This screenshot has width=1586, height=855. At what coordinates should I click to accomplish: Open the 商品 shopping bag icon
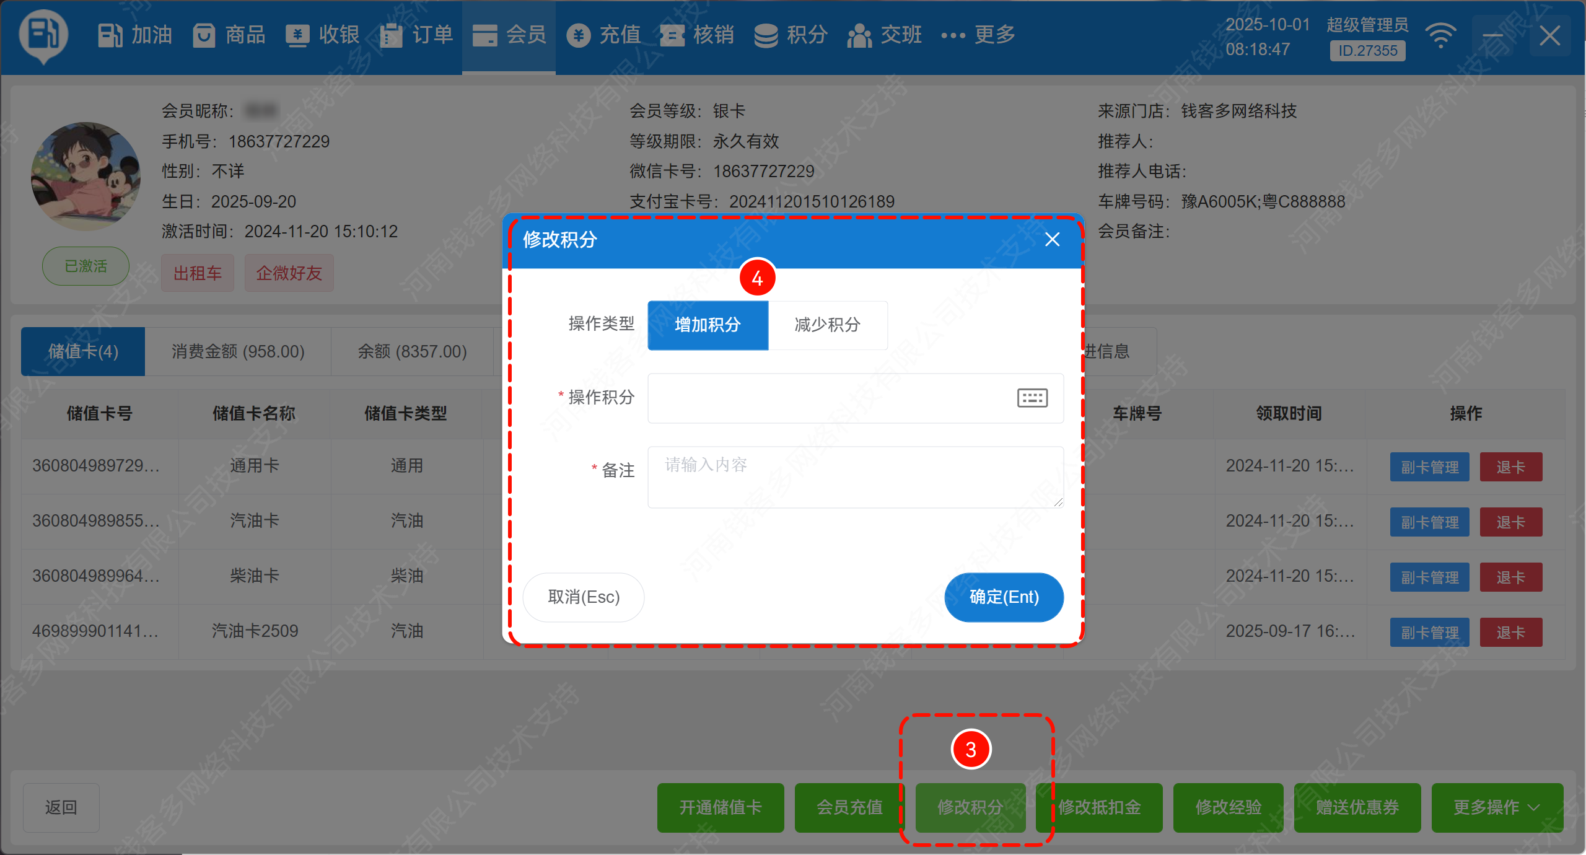[204, 35]
